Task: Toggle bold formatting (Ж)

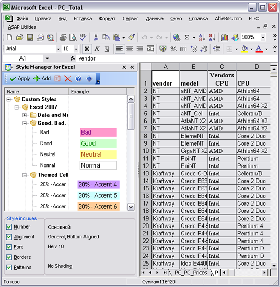Action: point(87,49)
